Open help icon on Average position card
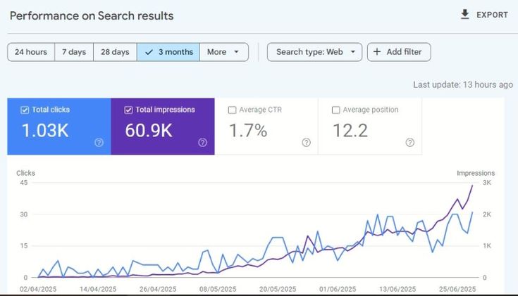This screenshot has height=296, width=518. click(x=409, y=143)
